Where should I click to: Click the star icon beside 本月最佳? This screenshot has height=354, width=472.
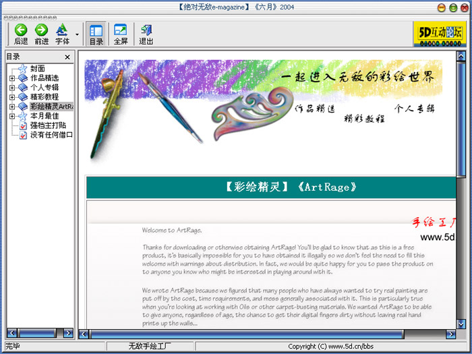(22, 115)
